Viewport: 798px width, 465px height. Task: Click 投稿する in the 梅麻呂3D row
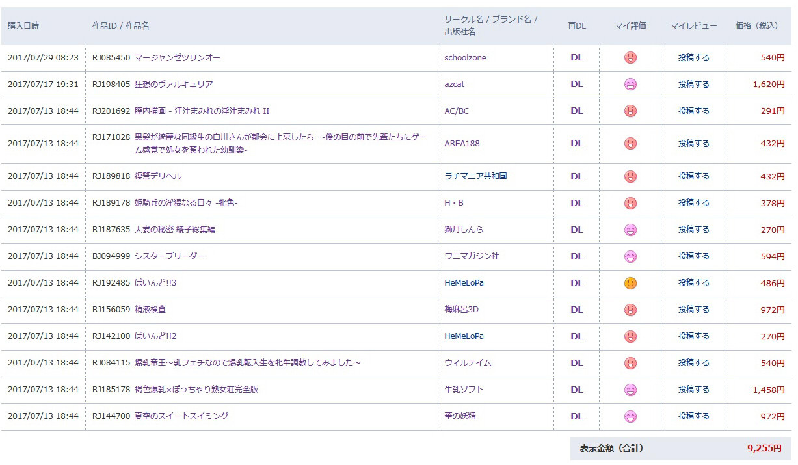tap(694, 309)
